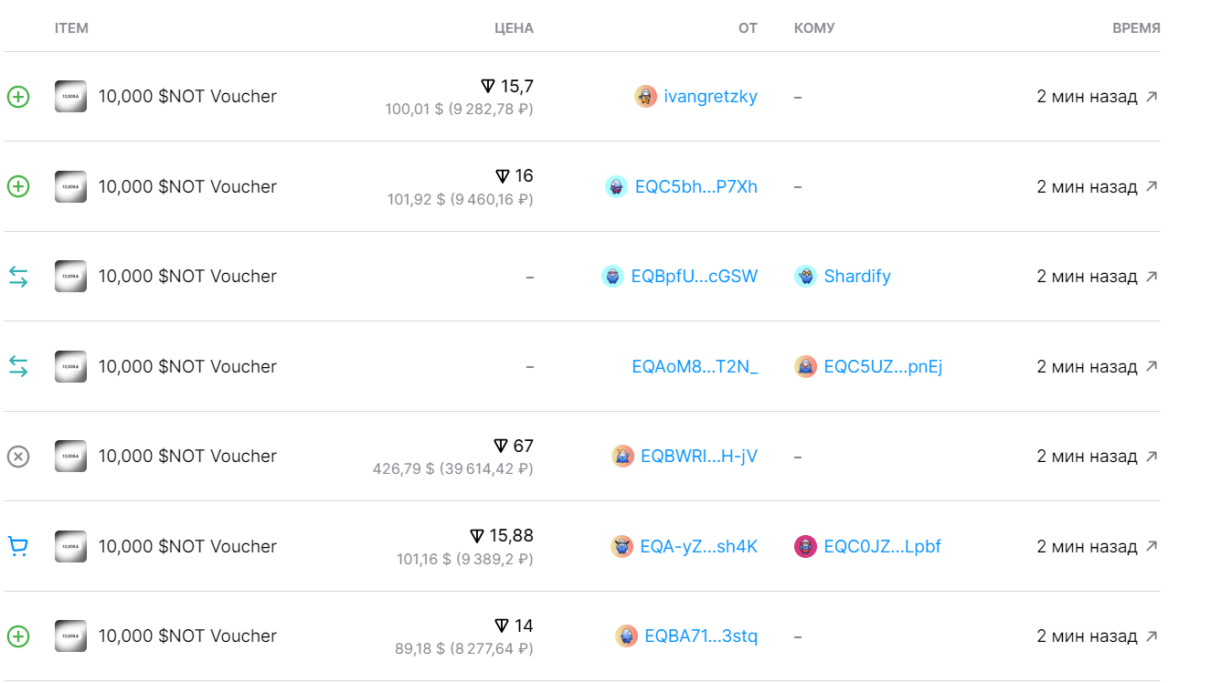The image size is (1221, 683).
Task: Open the transaction arrow for the 14 TON listing
Action: point(1152,636)
